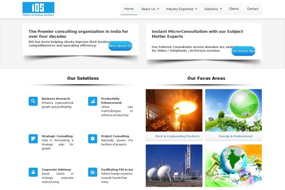Viewport: 285px width, 190px height.
Task: Open the Clients menu item
Action: click(234, 9)
